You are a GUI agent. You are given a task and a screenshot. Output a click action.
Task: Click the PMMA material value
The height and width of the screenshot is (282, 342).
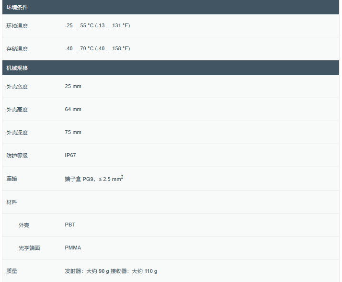click(73, 248)
